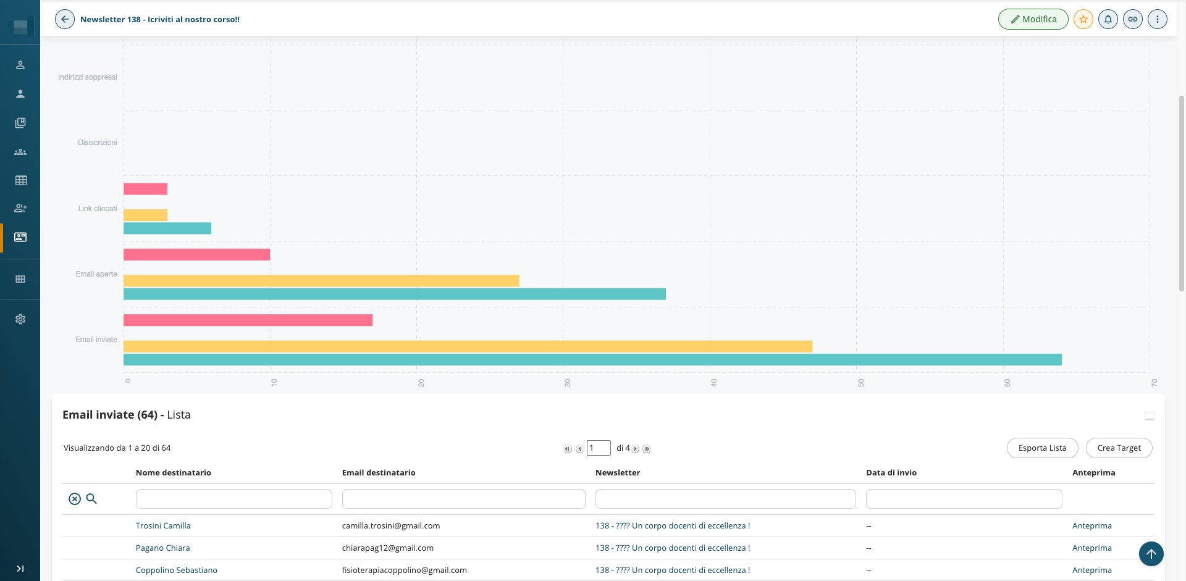Image resolution: width=1186 pixels, height=581 pixels.
Task: Copy link with chain icon
Action: [1133, 19]
